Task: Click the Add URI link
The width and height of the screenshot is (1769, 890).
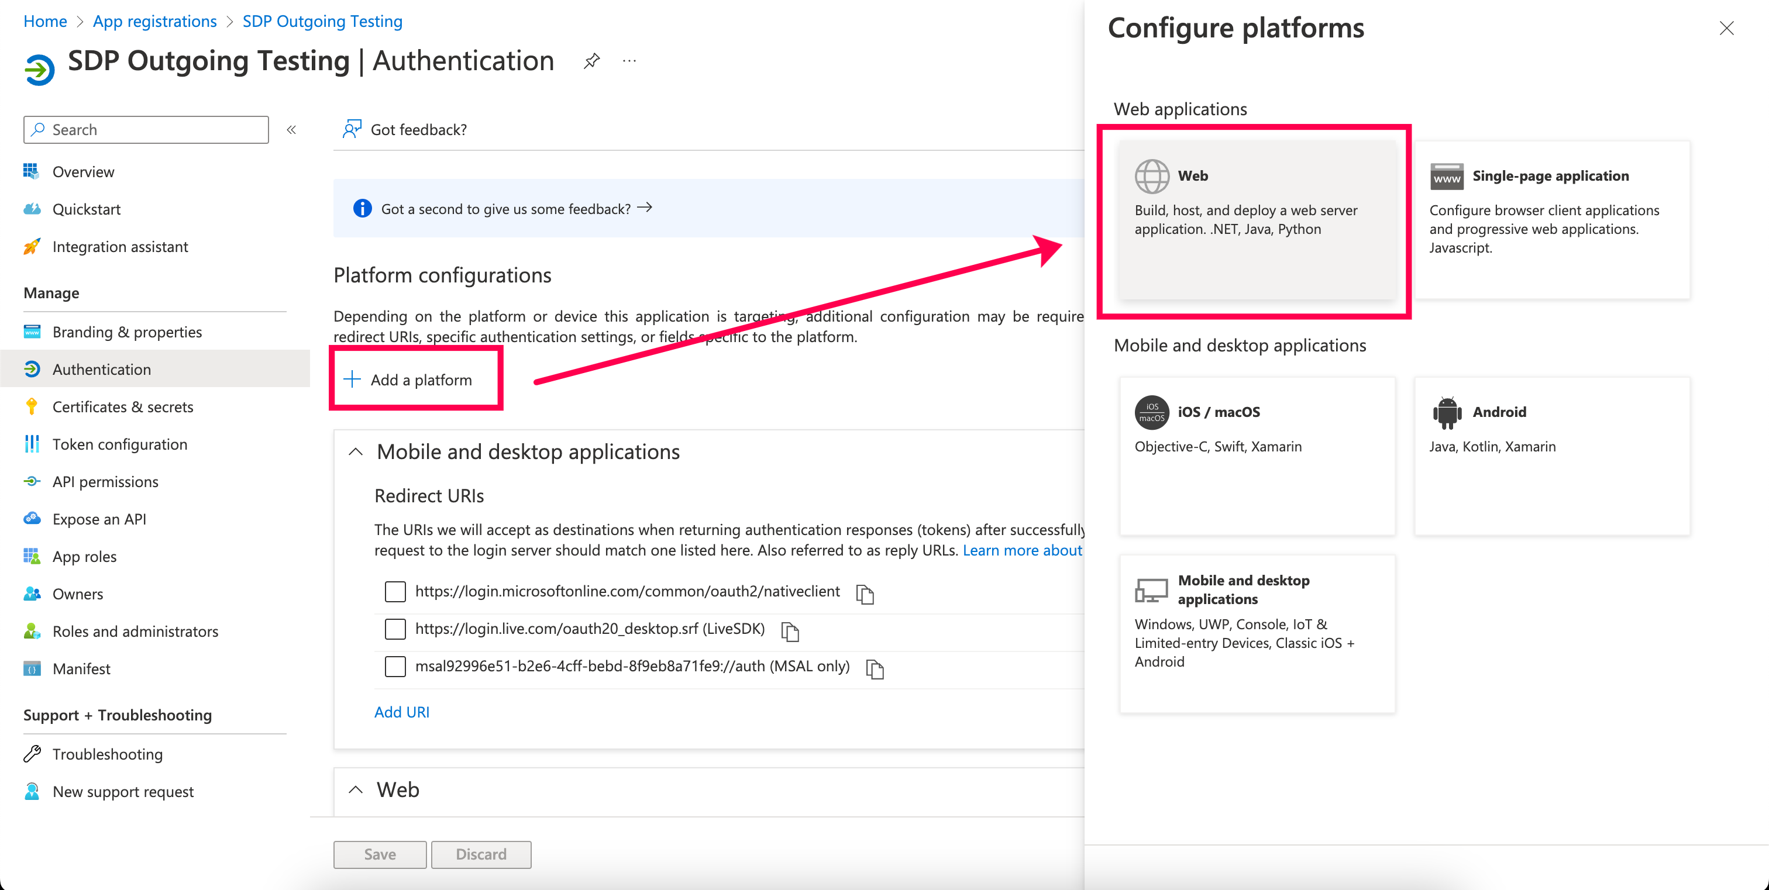Action: point(401,712)
